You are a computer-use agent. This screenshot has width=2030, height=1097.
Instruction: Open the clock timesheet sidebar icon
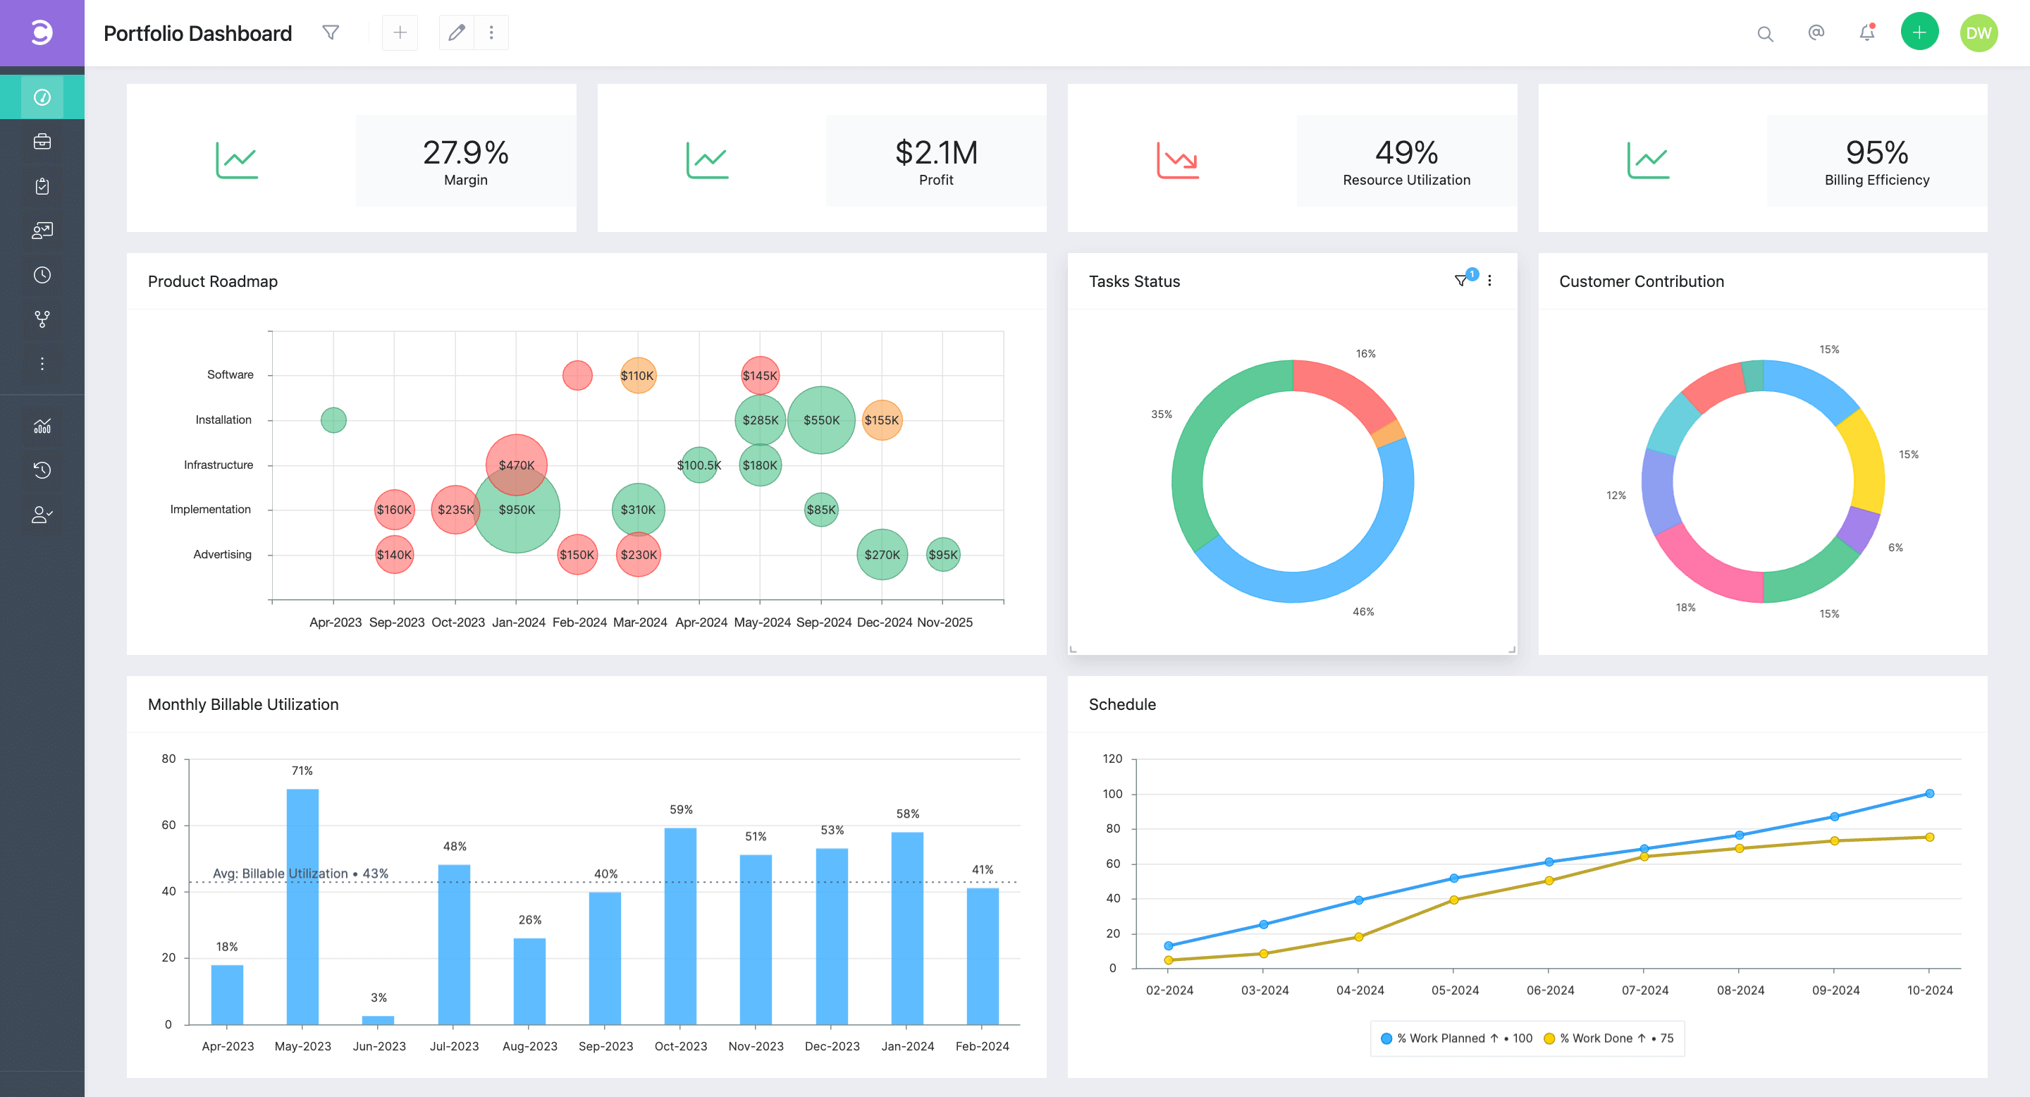pos(42,275)
